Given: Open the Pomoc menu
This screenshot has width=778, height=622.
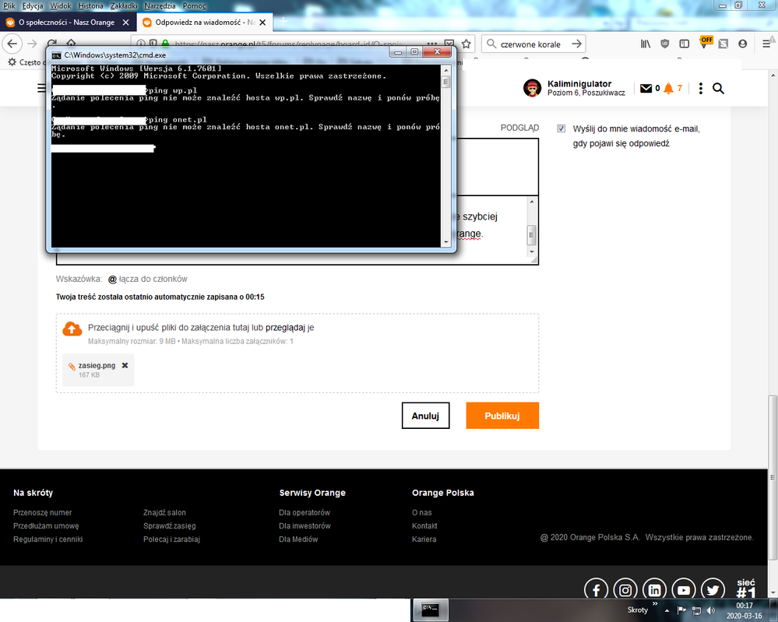Looking at the screenshot, I should [x=194, y=6].
